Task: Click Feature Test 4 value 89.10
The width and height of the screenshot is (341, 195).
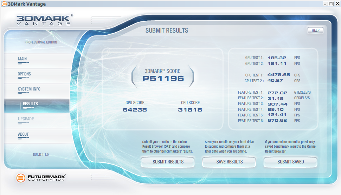Action: coord(275,109)
